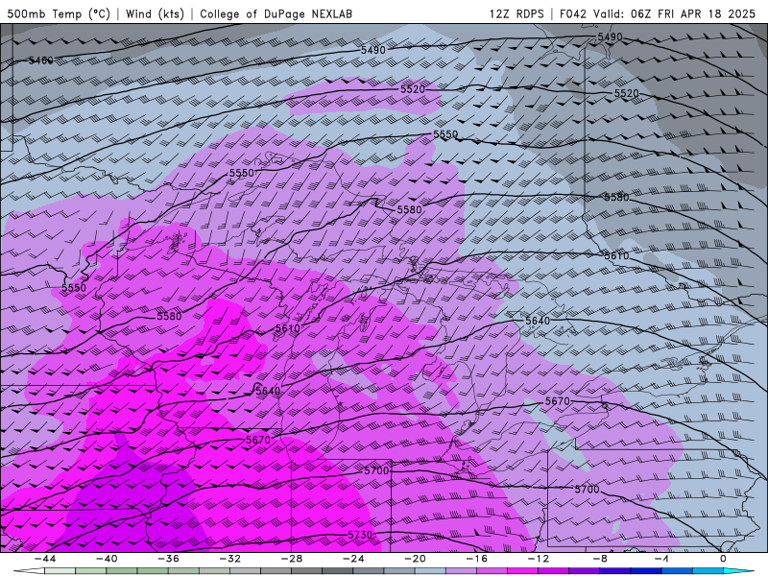This screenshot has width=768, height=576.
Task: Click the 0 colorbar tick label
Action: coord(723,559)
